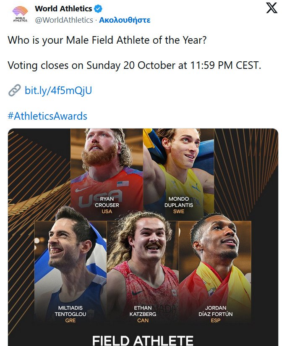Open the #AthleticsAwards hashtag
This screenshot has height=346, width=282.
pyautogui.click(x=47, y=116)
